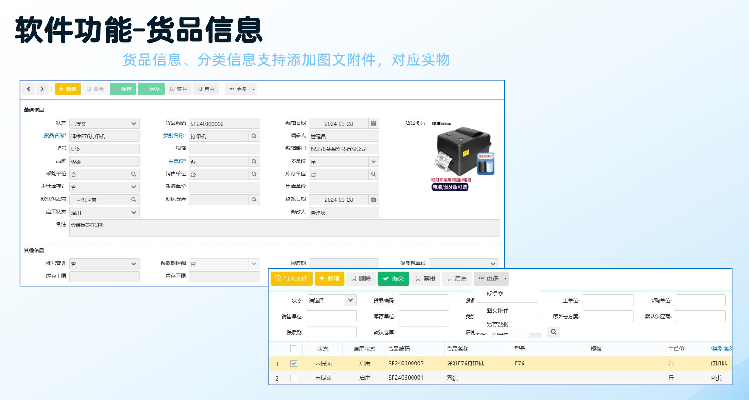Click the 导入文件 button in the list window
Viewport: 749px width, 400px height.
coord(292,278)
